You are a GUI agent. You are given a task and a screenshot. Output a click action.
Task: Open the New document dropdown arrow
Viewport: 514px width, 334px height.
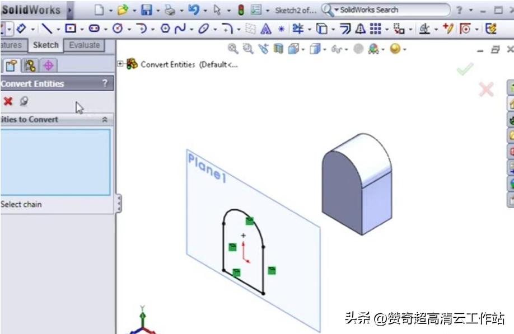[x=110, y=11]
